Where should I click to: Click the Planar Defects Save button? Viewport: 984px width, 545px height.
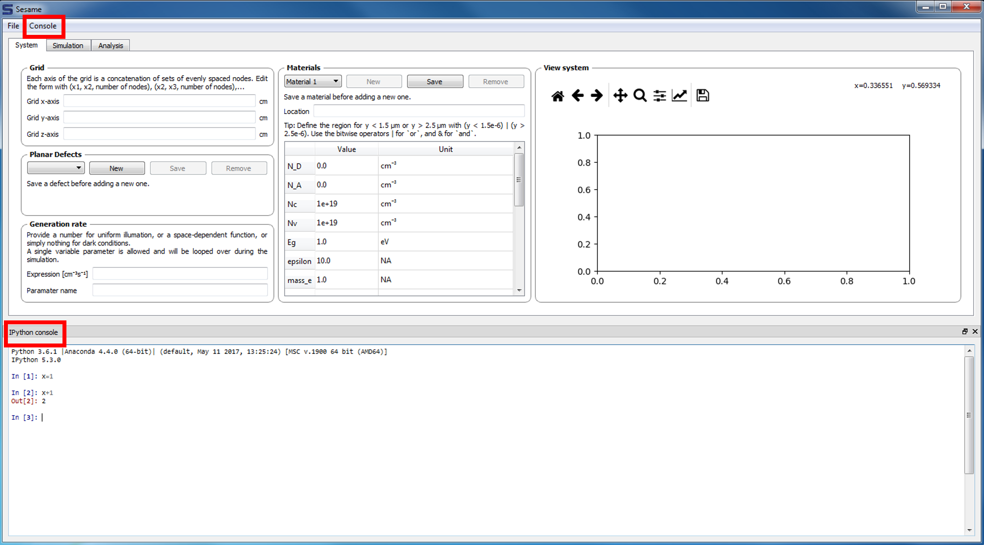point(178,168)
